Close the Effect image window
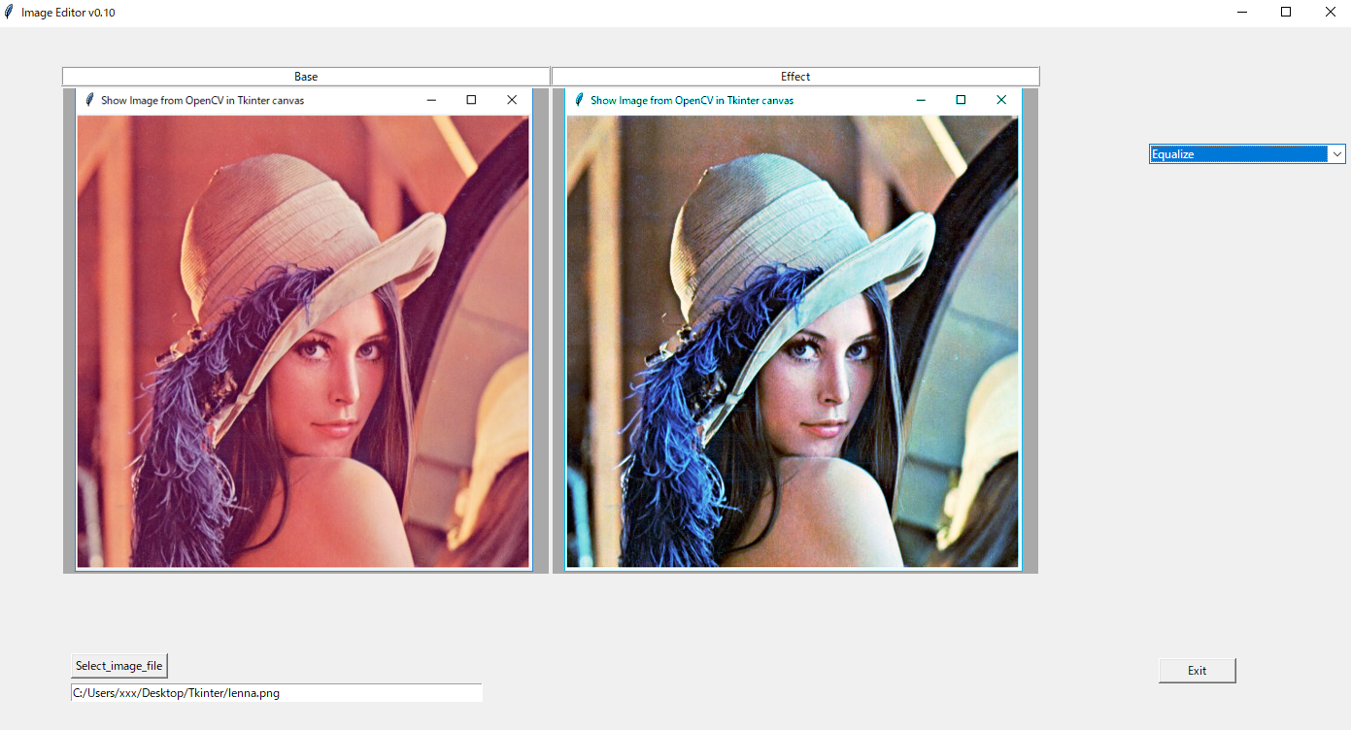This screenshot has width=1351, height=730. [x=1001, y=100]
